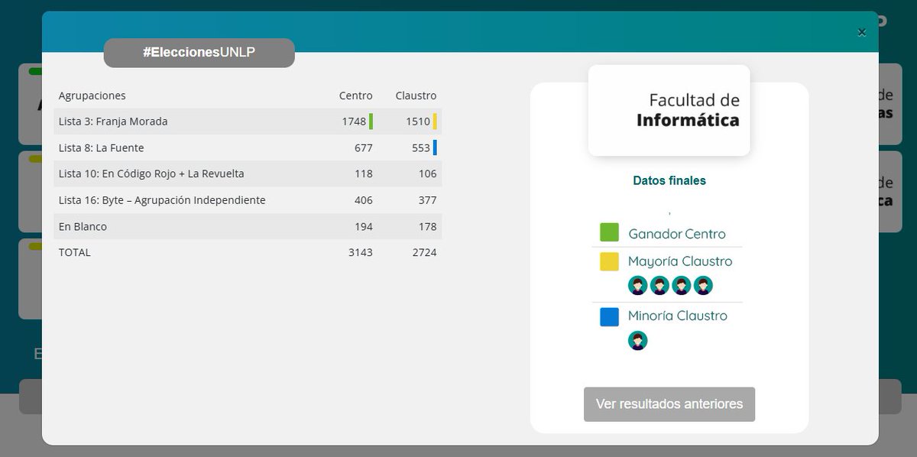Select the Lista 8: La Fuente row label
Screen dimensions: 917x457
102,147
